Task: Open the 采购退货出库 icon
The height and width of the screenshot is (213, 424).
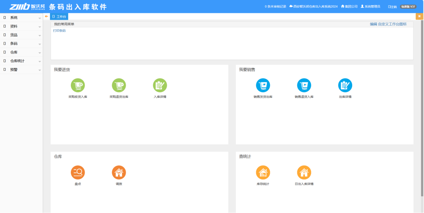Action: pos(119,85)
